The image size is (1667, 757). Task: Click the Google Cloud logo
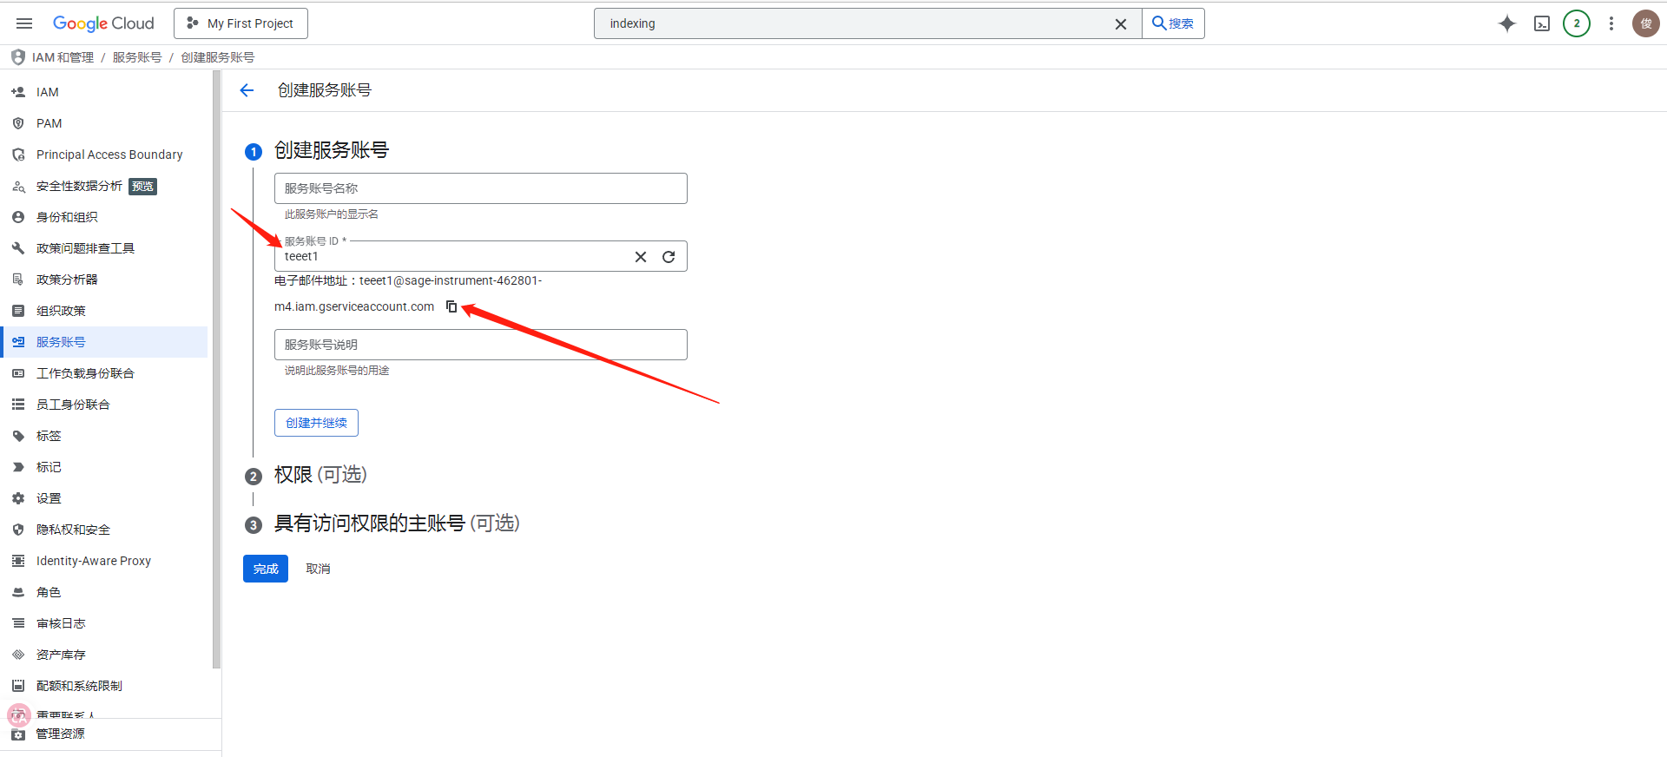pyautogui.click(x=103, y=23)
